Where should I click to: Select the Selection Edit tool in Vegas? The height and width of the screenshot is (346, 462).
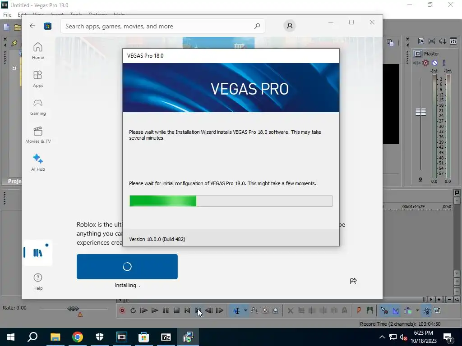(265, 310)
